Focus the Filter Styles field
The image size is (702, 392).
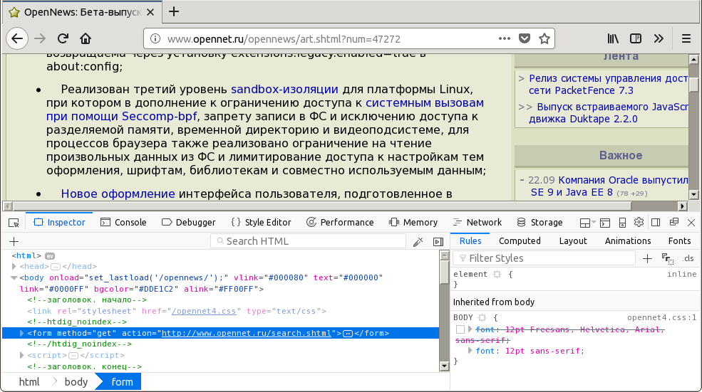tap(544, 258)
